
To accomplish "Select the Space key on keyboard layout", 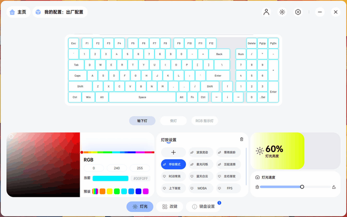I will pyautogui.click(x=142, y=97).
